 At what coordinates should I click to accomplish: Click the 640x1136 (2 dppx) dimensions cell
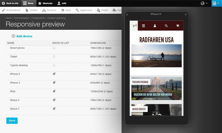101,74
